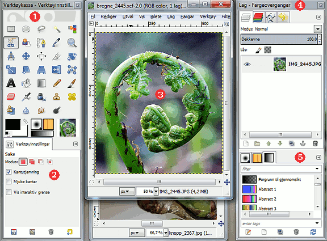This screenshot has width=327, height=241.
Task: Activate the Bucket Fill tool
Action: pos(26,83)
